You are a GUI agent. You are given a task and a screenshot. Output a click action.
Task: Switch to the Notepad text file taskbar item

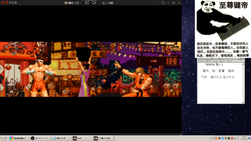(61, 138)
